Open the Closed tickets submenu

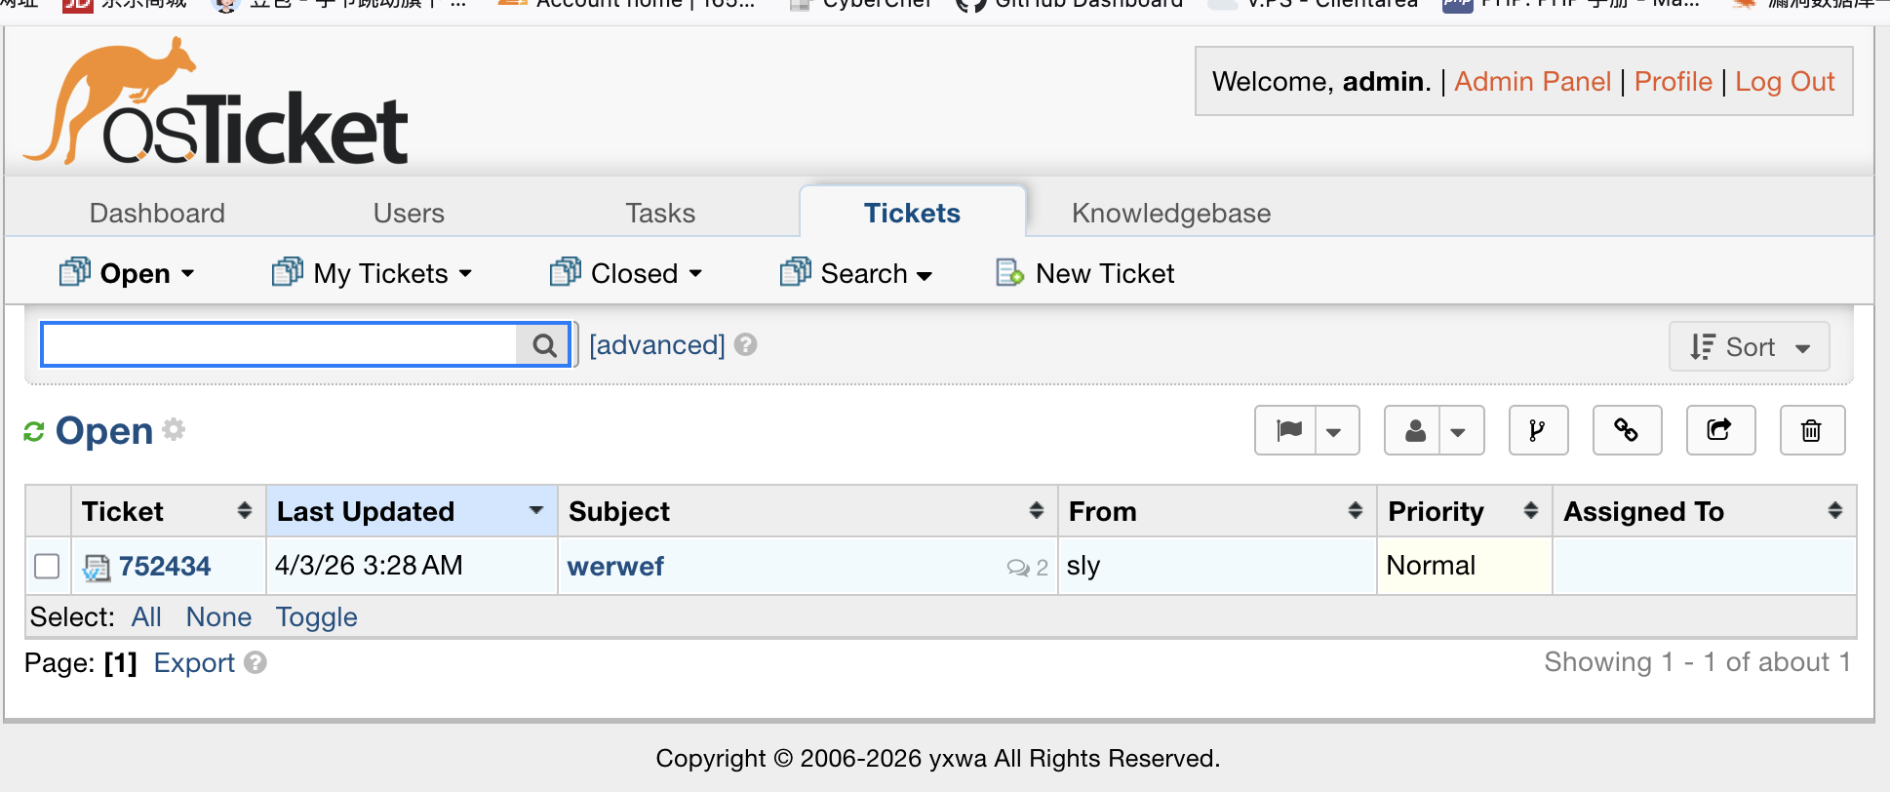pyautogui.click(x=626, y=274)
